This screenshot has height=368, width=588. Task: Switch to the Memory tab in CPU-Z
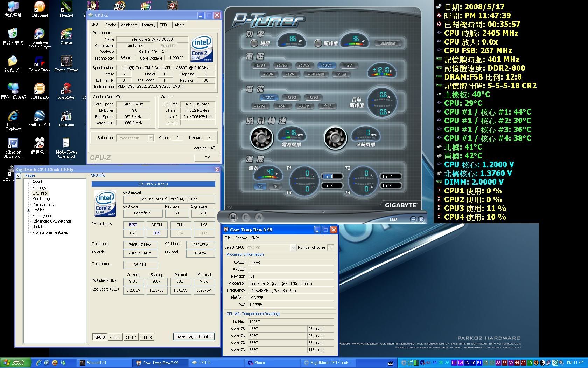click(x=149, y=25)
